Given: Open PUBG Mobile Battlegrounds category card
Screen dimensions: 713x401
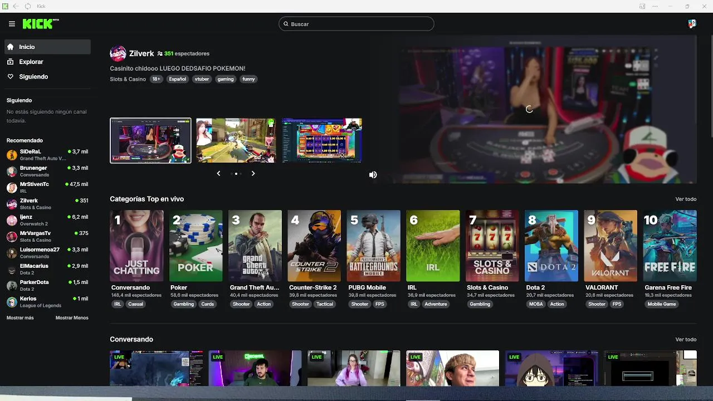Looking at the screenshot, I should pyautogui.click(x=374, y=246).
